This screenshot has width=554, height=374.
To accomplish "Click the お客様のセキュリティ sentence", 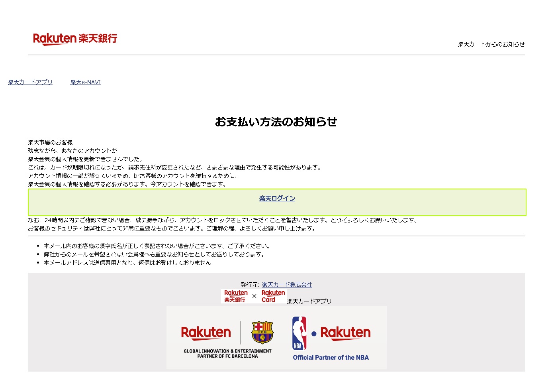I will point(172,228).
